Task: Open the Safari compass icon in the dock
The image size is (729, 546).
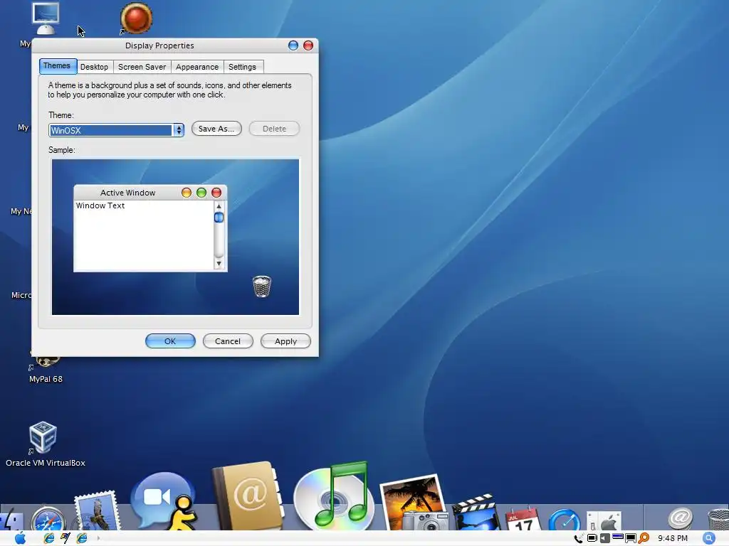Action: (x=48, y=518)
